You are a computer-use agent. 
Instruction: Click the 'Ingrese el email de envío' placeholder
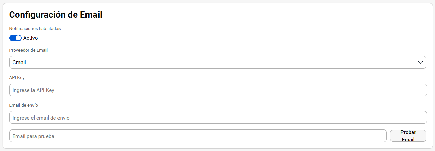point(41,118)
